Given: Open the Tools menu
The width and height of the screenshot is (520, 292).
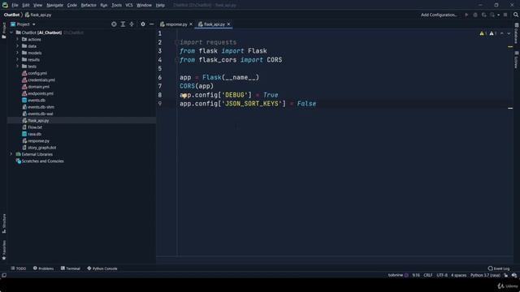Looking at the screenshot, I should (x=116, y=5).
